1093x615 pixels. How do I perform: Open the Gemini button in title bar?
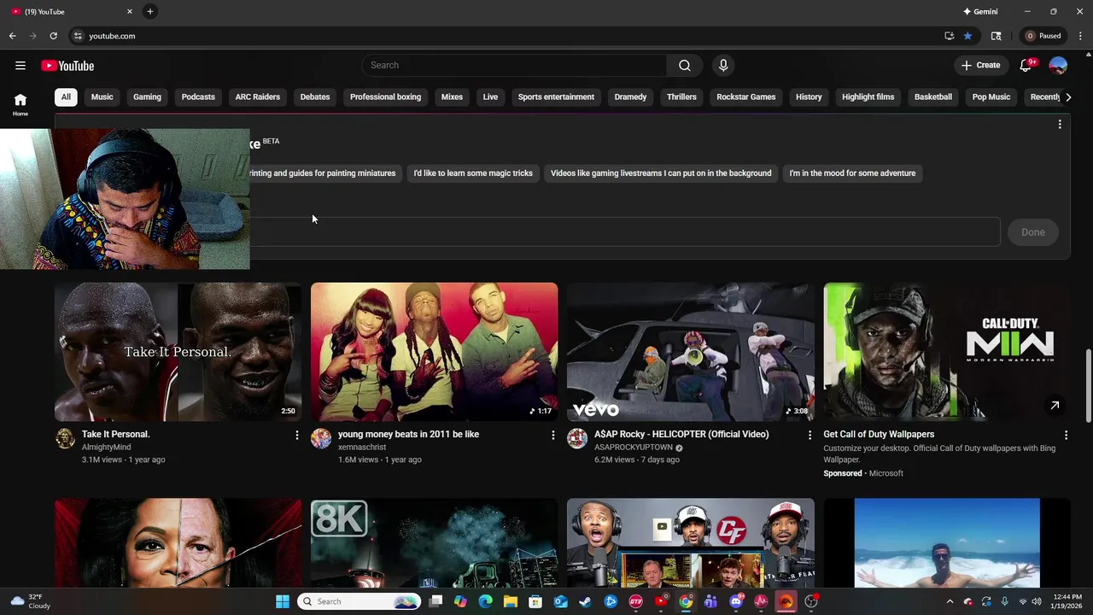tap(980, 11)
